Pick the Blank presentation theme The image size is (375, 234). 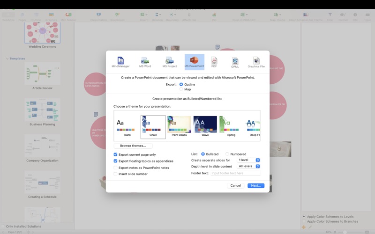(127, 127)
